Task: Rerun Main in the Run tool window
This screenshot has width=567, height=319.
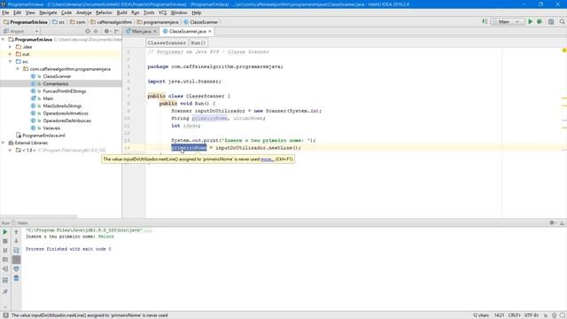Action: click(5, 232)
